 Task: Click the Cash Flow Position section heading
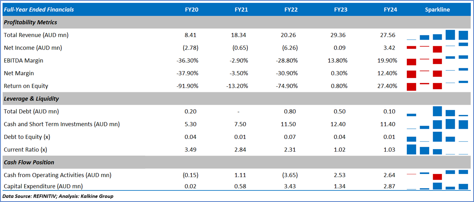click(x=29, y=162)
